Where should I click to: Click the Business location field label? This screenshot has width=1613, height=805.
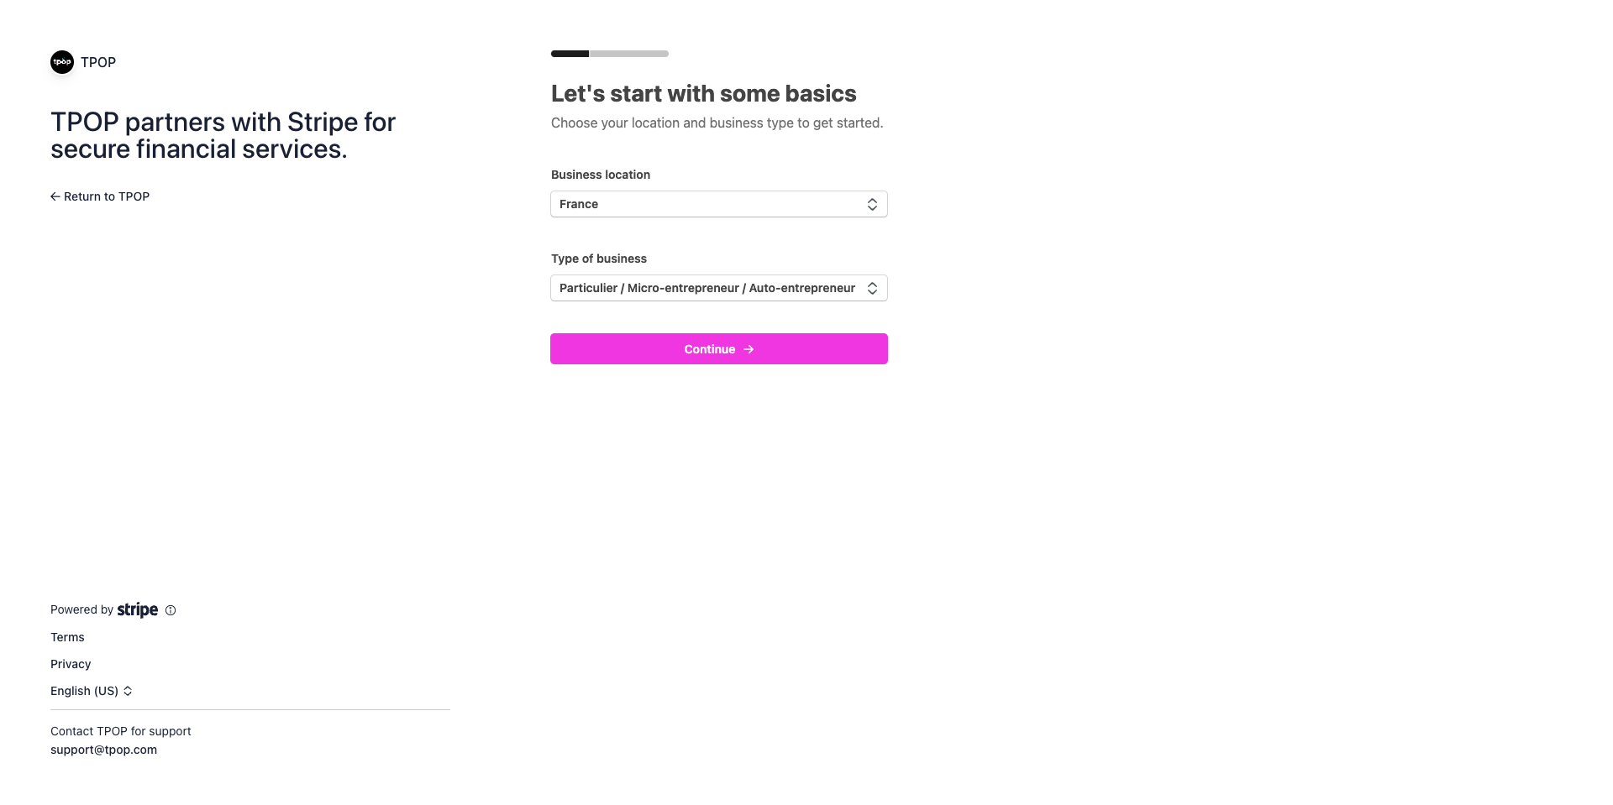click(601, 175)
